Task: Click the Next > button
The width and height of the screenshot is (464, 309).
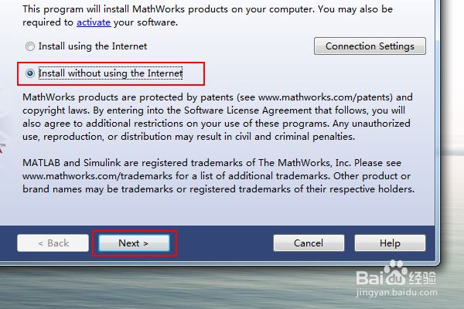Action: tap(134, 243)
